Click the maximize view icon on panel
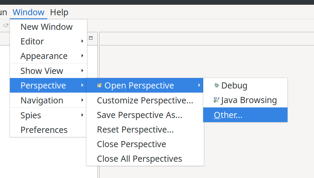Viewport: 314px width, 178px height. click(91, 38)
